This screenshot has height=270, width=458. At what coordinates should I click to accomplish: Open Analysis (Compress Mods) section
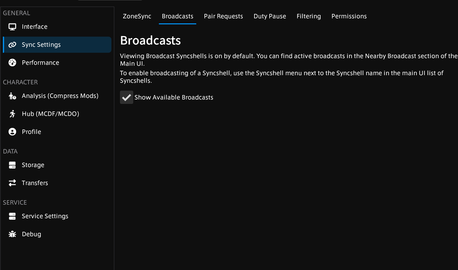60,96
